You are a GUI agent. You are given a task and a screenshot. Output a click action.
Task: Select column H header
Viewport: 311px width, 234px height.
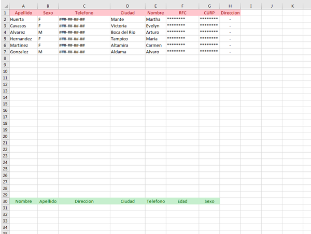230,6
